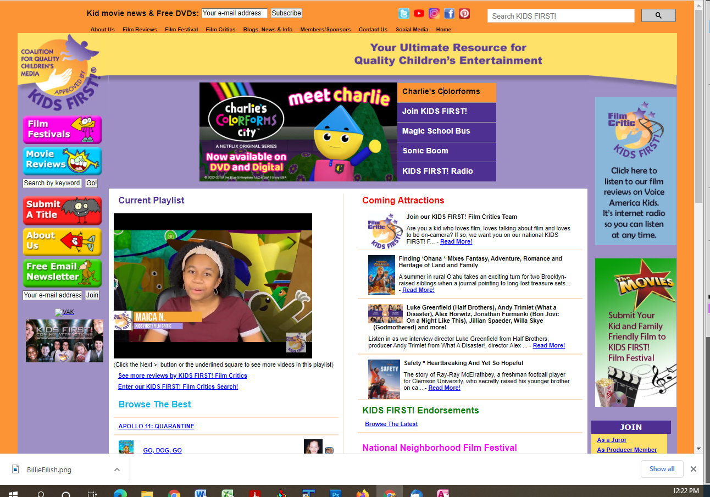This screenshot has height=497, width=710.
Task: Click the Free Email Newsletter monkey button
Action: [x=62, y=273]
